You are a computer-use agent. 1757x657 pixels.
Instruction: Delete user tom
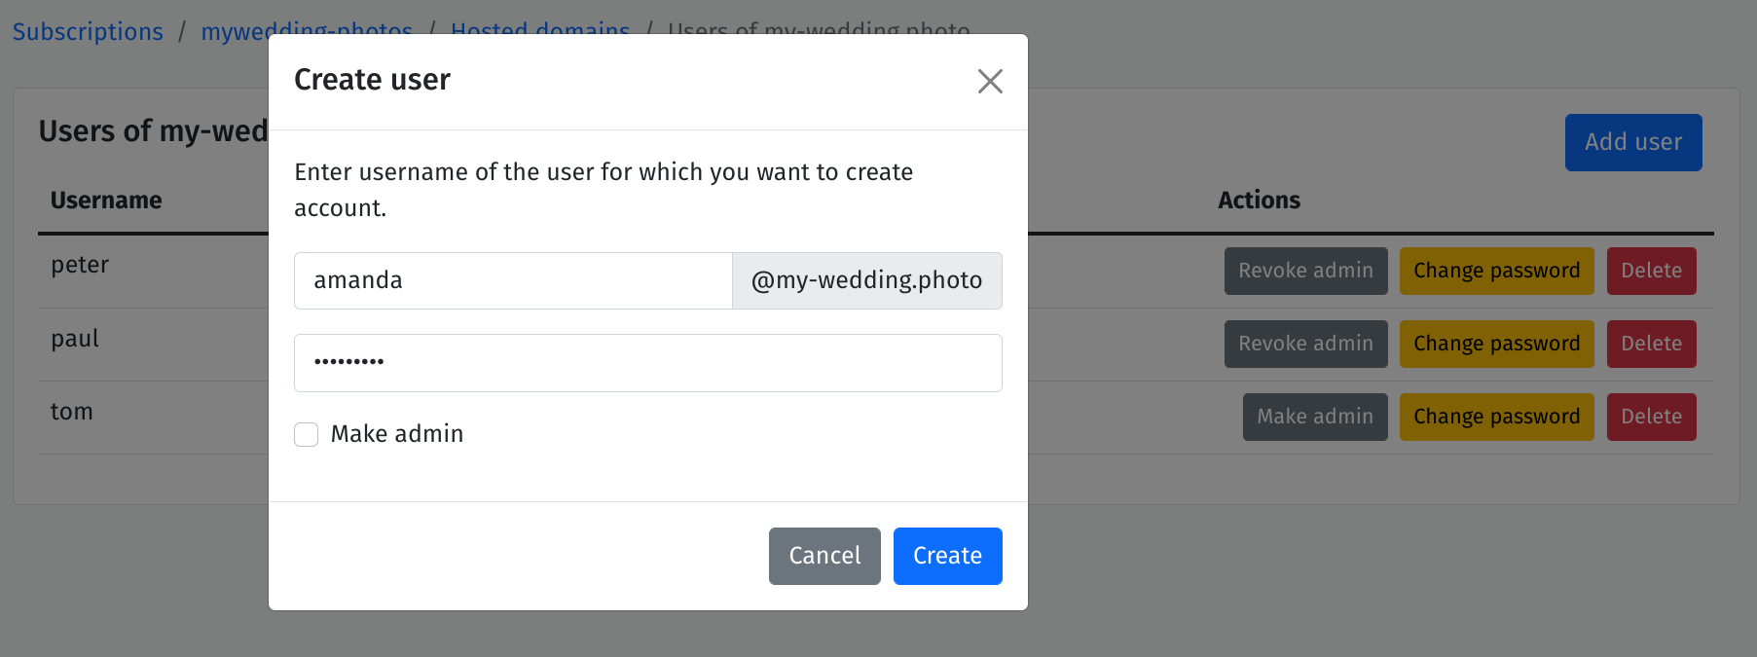(x=1651, y=417)
